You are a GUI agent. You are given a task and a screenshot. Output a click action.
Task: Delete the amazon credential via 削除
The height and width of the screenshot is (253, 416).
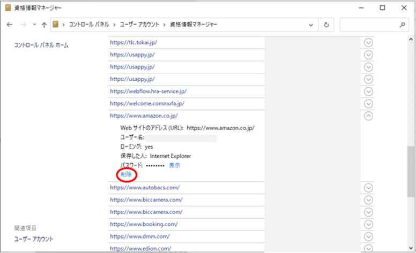(x=126, y=174)
